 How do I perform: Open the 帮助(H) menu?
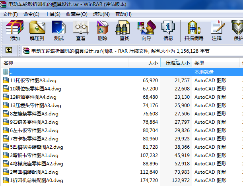coord(123,14)
